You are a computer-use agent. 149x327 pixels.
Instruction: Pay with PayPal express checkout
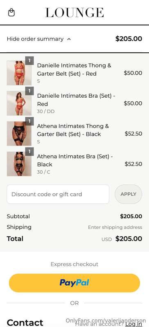[74, 283]
